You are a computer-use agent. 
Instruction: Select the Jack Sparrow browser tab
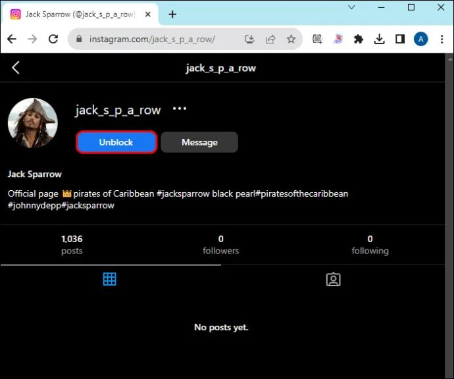pyautogui.click(x=80, y=14)
